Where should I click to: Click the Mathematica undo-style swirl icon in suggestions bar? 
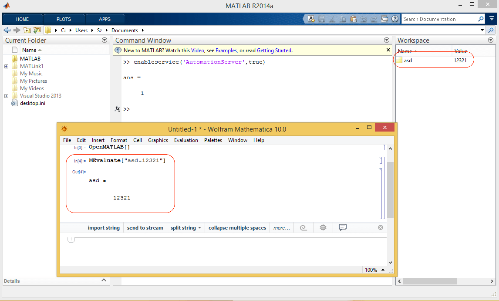(x=303, y=228)
